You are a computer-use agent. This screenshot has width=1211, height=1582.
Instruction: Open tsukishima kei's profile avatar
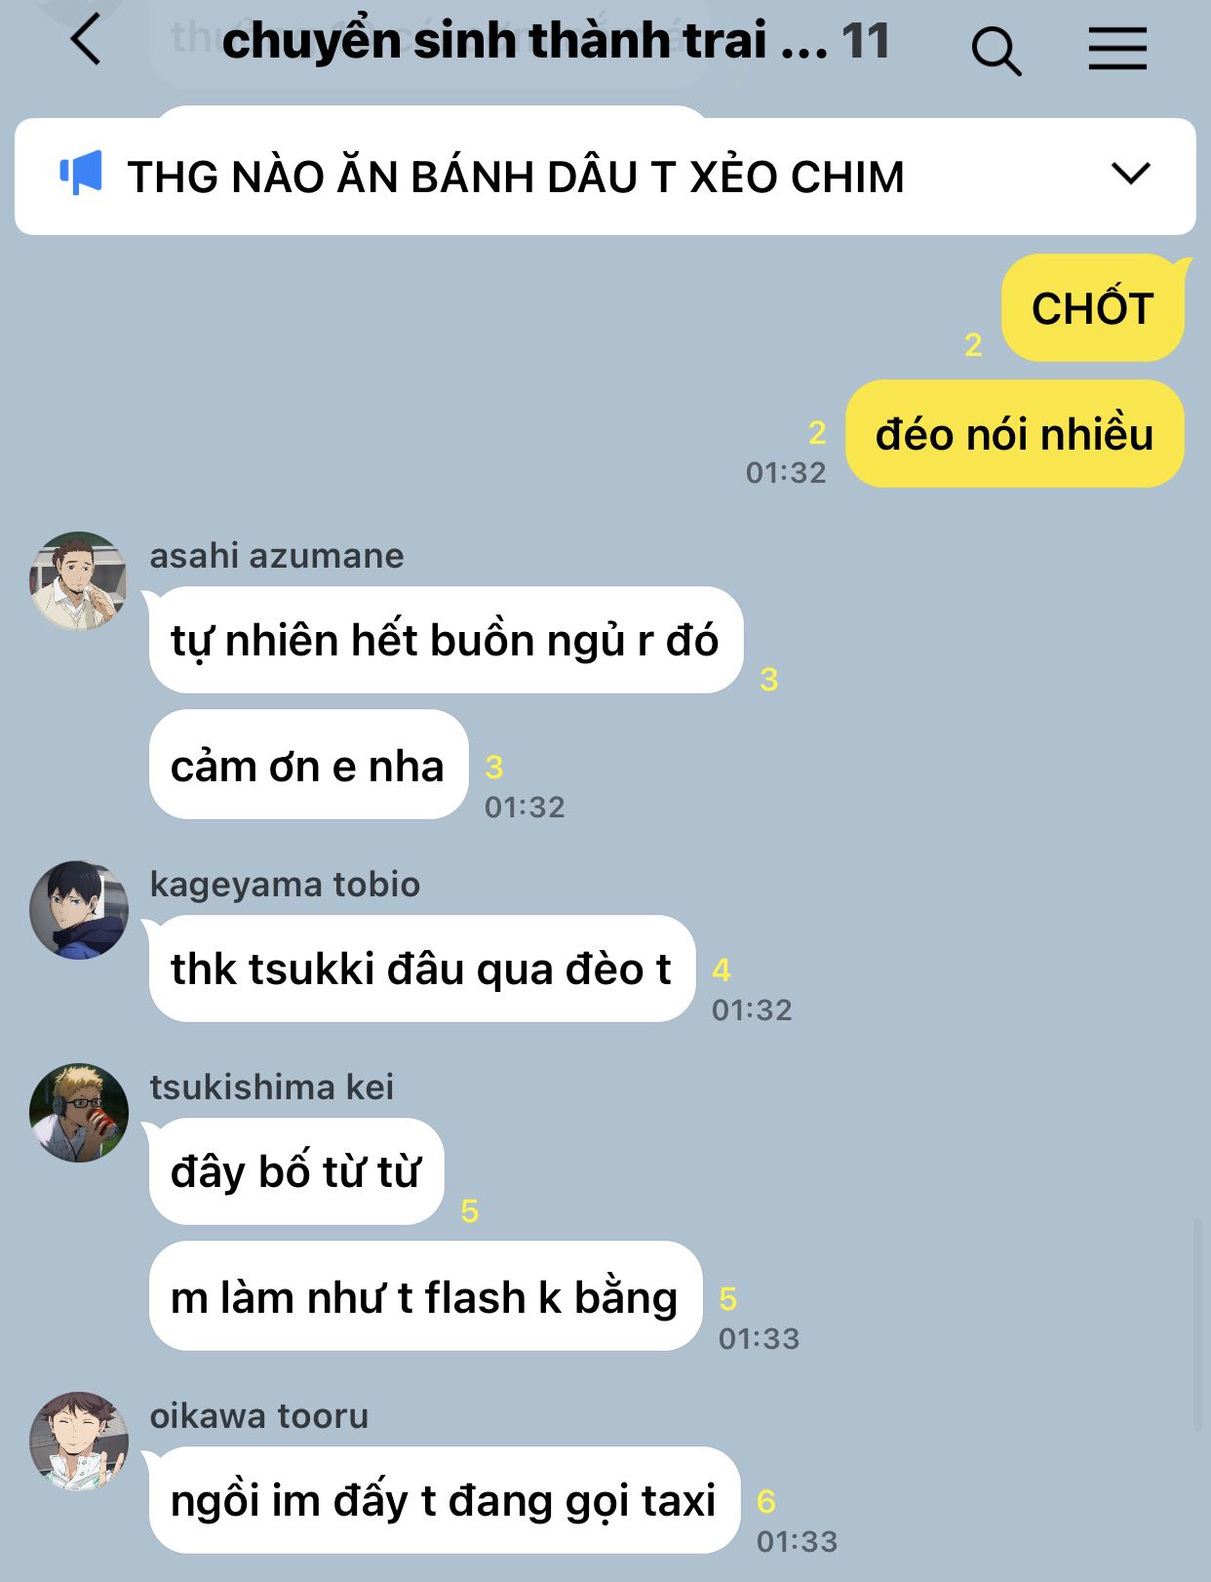tap(79, 1113)
